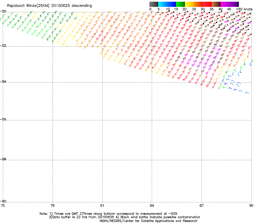Click the plot title 'Rapidscat Winds(25KM) 20150625 descending'

point(49,6)
